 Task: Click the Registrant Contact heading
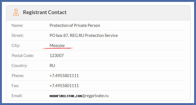pos(45,12)
